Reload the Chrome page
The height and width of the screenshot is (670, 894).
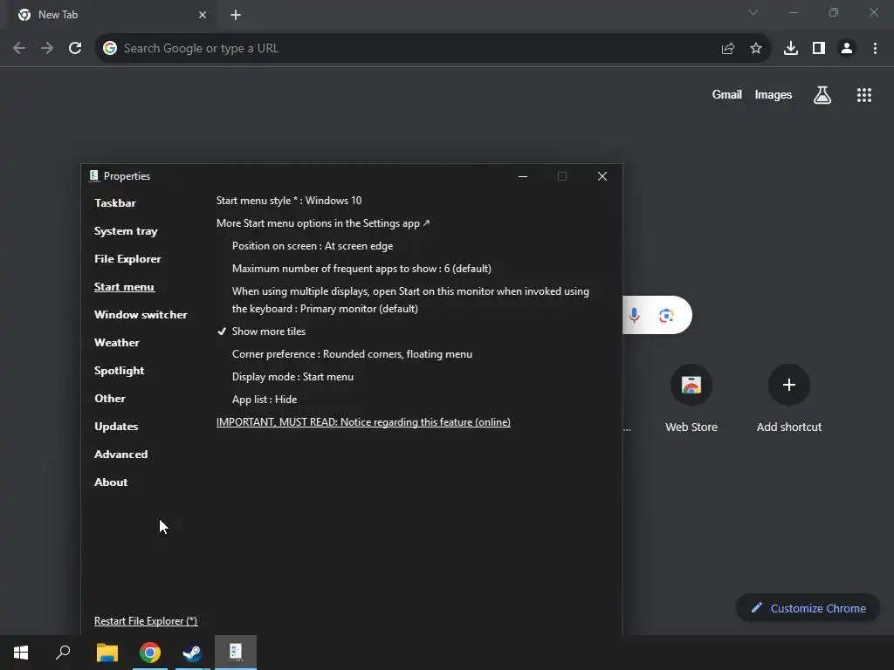tap(75, 48)
